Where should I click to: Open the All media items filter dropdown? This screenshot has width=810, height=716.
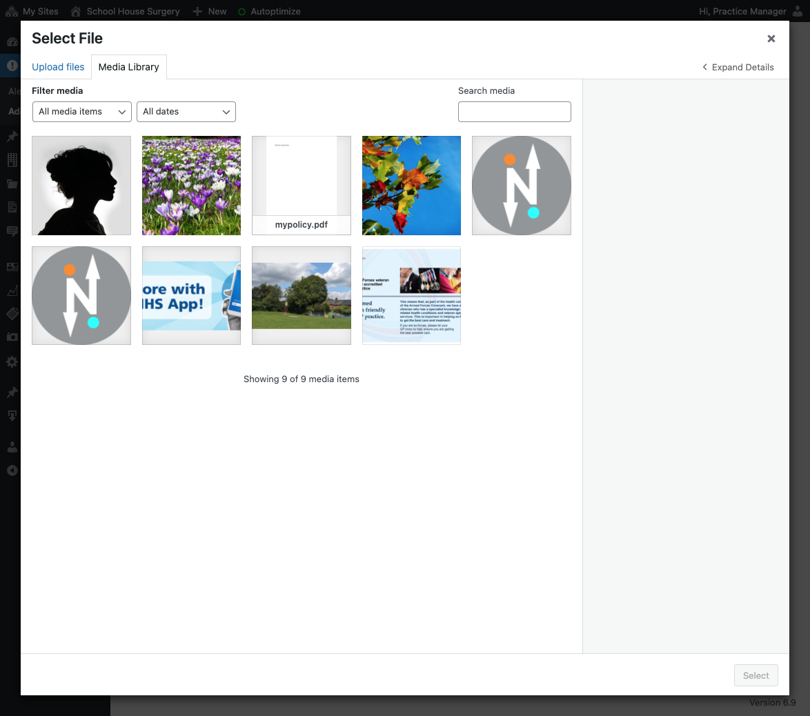pos(82,112)
